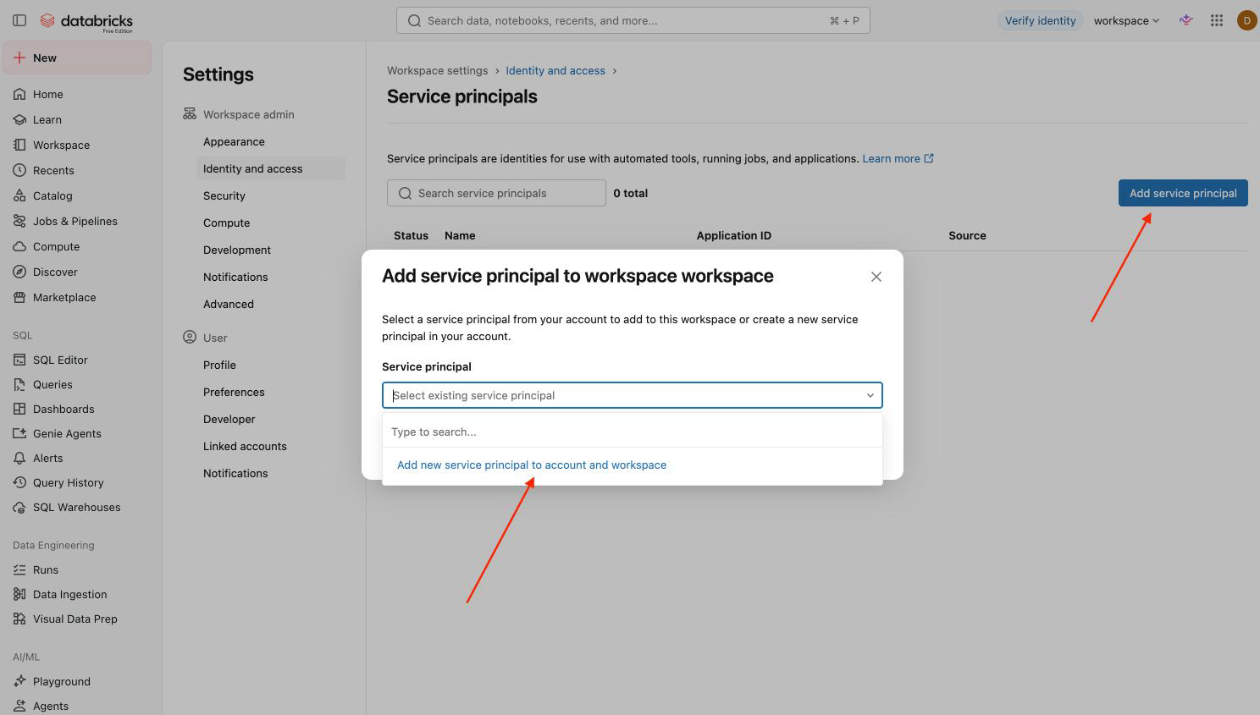The width and height of the screenshot is (1260, 715).
Task: Click the Playground sidebar icon
Action: 19,681
